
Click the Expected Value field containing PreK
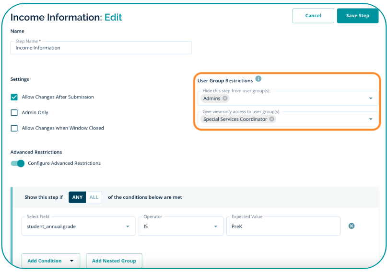click(283, 227)
